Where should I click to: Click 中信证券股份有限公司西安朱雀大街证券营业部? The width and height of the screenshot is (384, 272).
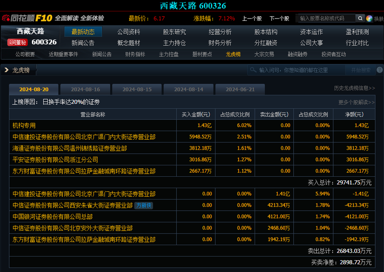click(x=73, y=205)
